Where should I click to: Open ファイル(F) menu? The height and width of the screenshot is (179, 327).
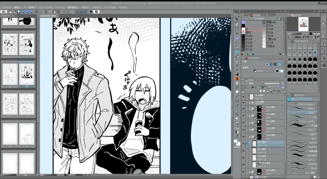[x=6, y=8]
